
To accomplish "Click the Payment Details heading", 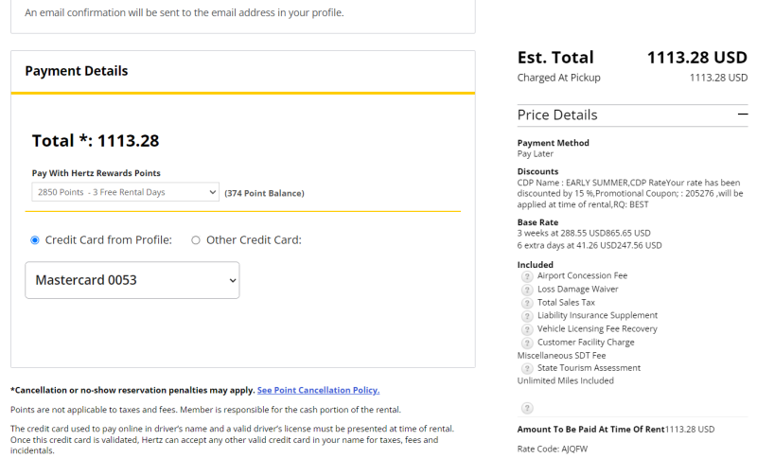I will [x=77, y=71].
